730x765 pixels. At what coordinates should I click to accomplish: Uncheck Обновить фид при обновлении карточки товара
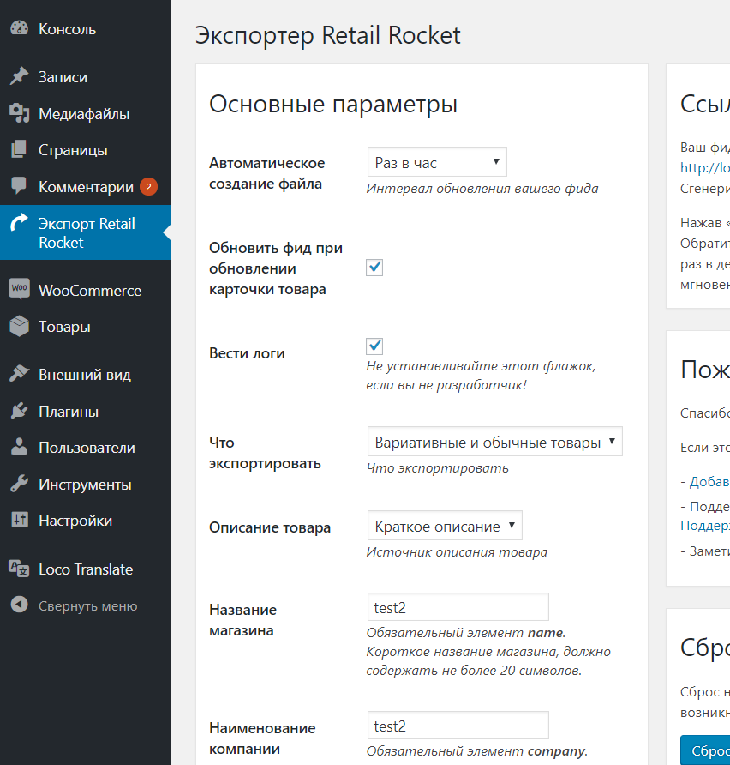[374, 268]
